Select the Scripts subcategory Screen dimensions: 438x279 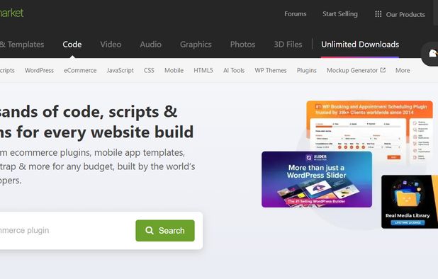(7, 70)
